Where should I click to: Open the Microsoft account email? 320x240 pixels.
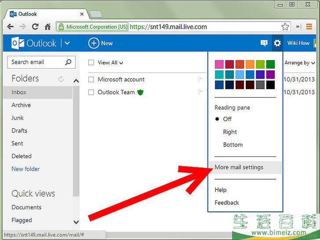(121, 80)
